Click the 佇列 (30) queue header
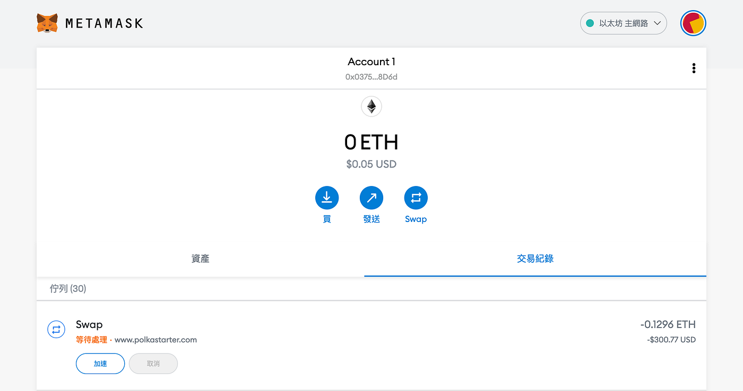 point(68,289)
